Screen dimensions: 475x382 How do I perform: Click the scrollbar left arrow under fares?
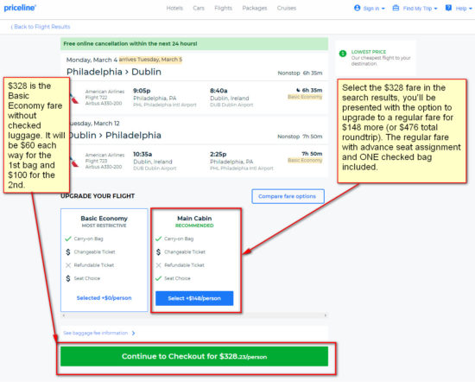tap(63, 315)
